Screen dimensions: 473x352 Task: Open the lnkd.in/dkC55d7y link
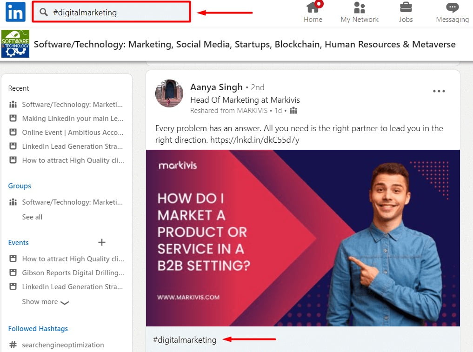point(254,140)
